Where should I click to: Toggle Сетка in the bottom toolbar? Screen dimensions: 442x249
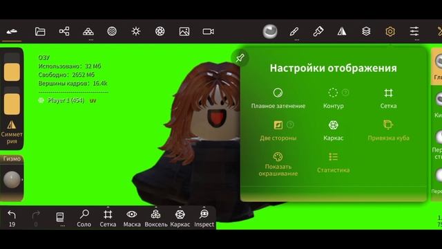(x=108, y=219)
